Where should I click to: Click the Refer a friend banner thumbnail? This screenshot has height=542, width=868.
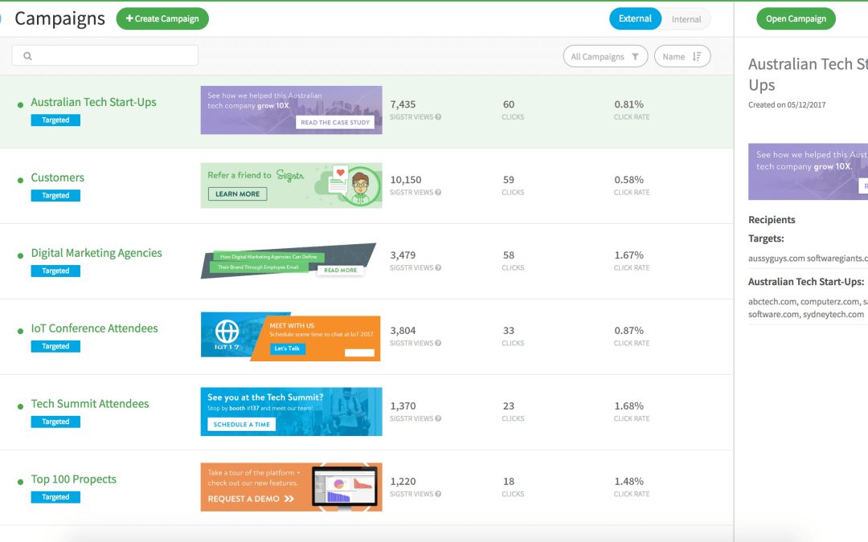click(291, 185)
